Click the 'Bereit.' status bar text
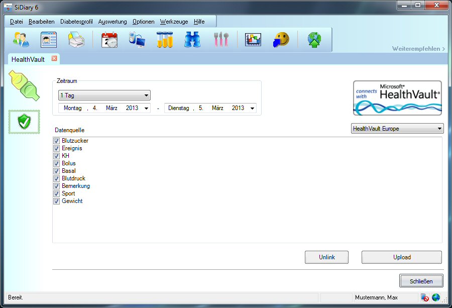 click(x=16, y=297)
